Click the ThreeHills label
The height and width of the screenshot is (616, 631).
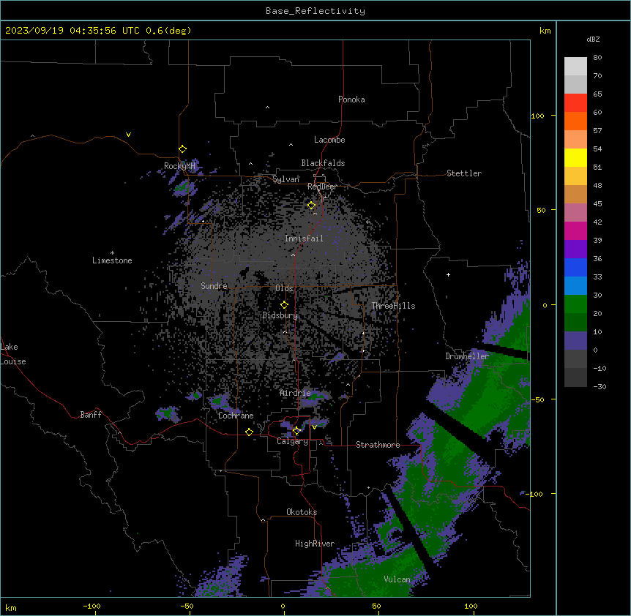coord(394,306)
